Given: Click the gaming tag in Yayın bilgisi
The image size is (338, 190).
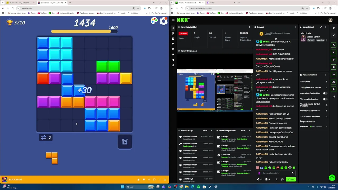Looking at the screenshot, I should coord(320,40).
